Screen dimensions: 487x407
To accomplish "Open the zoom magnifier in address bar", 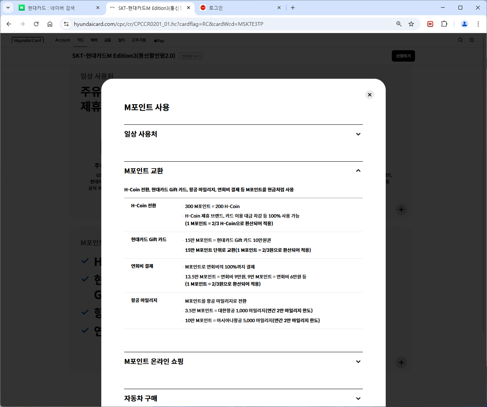I will 399,24.
